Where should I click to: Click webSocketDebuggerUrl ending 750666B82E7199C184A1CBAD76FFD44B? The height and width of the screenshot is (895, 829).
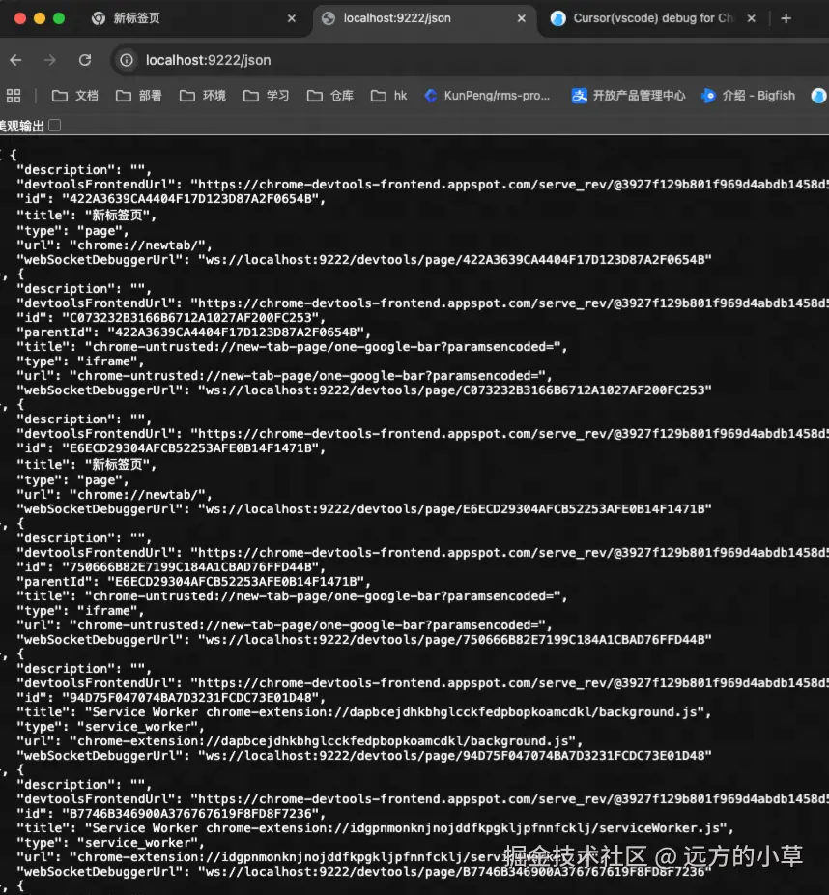(x=364, y=639)
